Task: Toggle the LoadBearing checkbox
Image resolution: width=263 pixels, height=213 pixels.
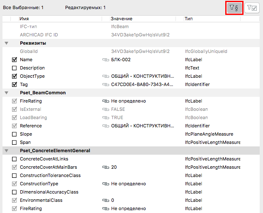Action: tap(15, 117)
